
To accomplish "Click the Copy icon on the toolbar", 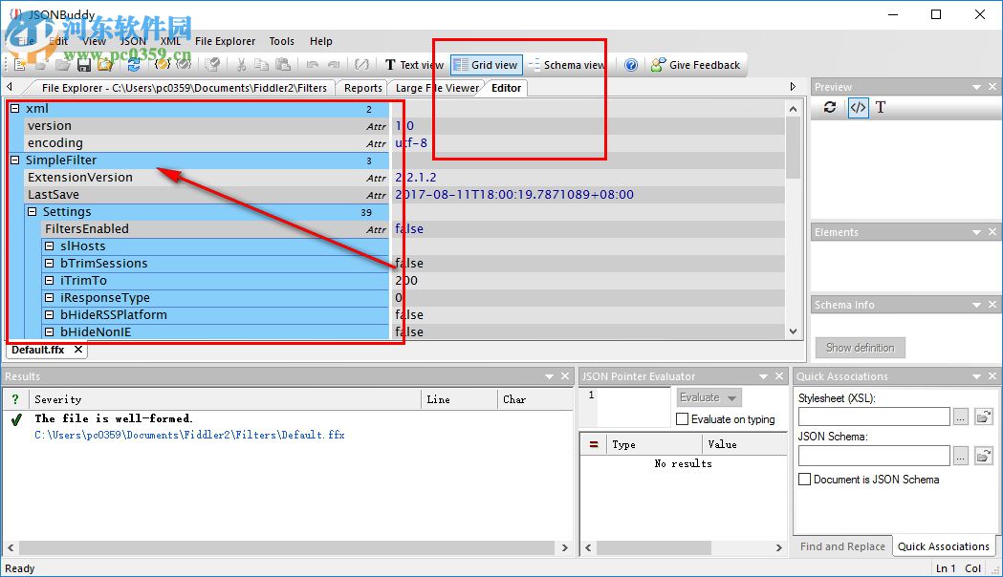I will tap(260, 65).
